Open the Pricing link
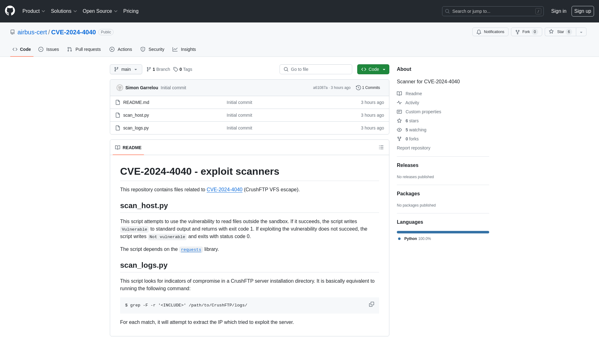Viewport: 599px width, 337px height. coord(131,11)
